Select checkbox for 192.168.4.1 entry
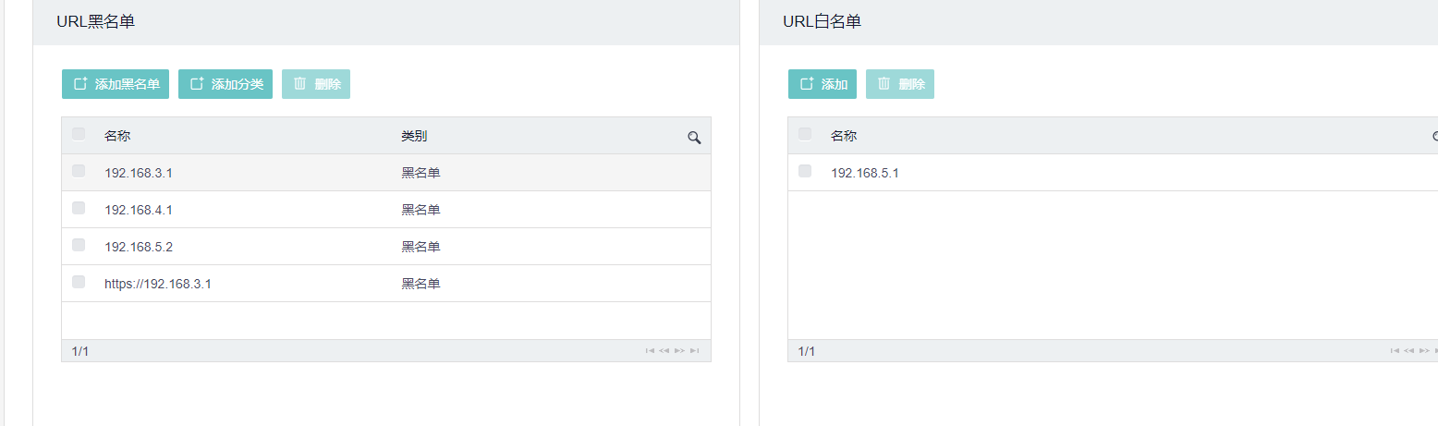Viewport: 1438px width, 426px height. (79, 208)
